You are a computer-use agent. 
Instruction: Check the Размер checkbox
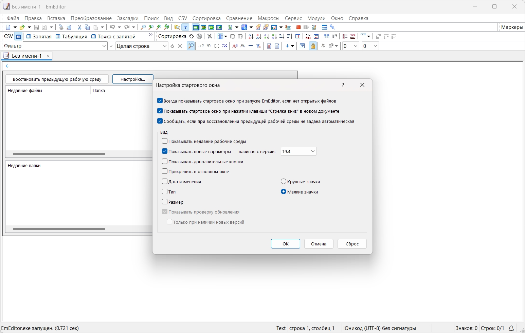pos(165,202)
